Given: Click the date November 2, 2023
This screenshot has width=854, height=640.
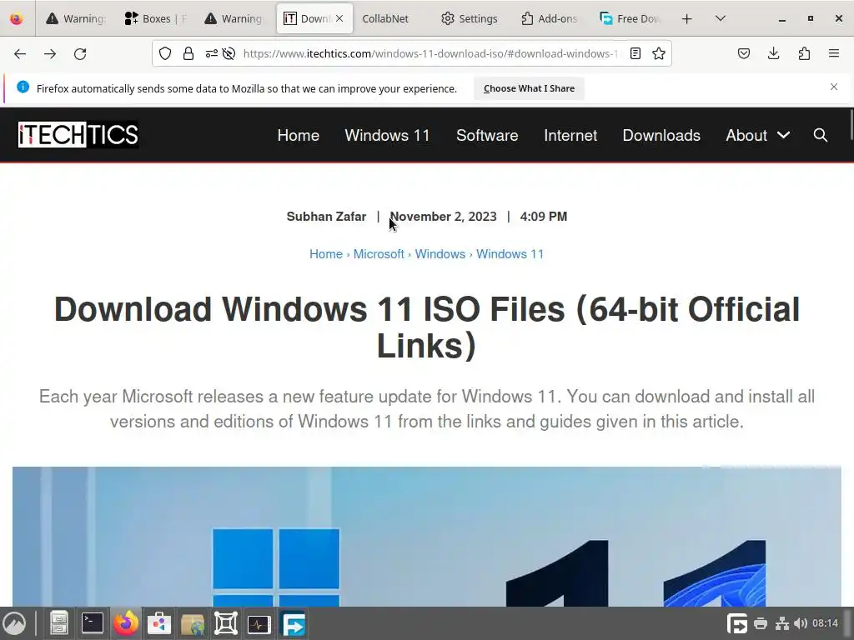Looking at the screenshot, I should [x=444, y=217].
